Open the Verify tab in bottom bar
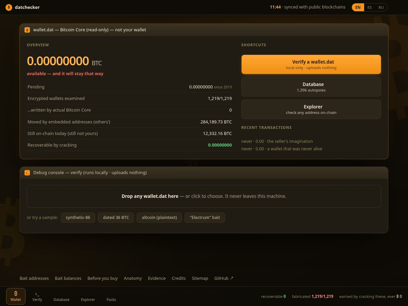This screenshot has width=408, height=306. click(37, 296)
